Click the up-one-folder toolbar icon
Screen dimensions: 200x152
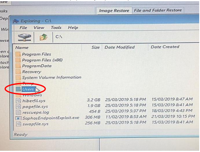[43, 37]
